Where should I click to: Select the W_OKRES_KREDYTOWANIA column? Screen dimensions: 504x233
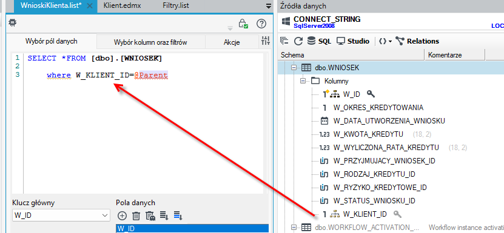tap(378, 108)
